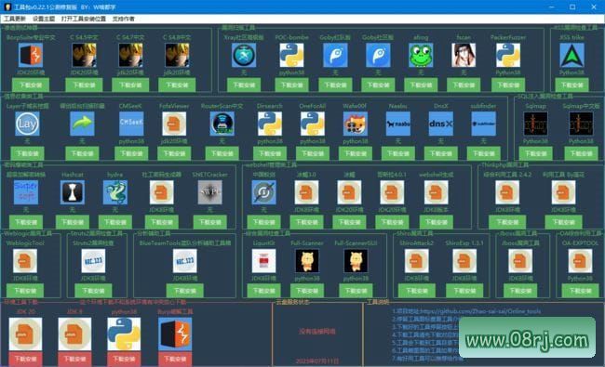
Task: Click the afrog green frog icon
Action: click(421, 55)
